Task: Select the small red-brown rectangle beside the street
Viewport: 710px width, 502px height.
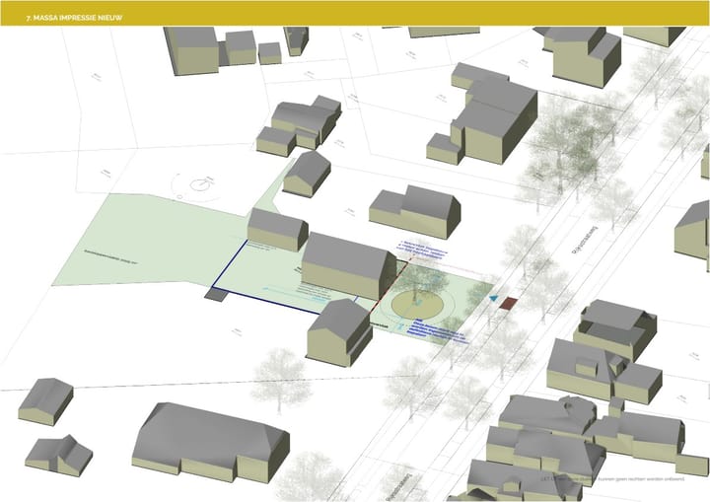Action: click(x=509, y=303)
